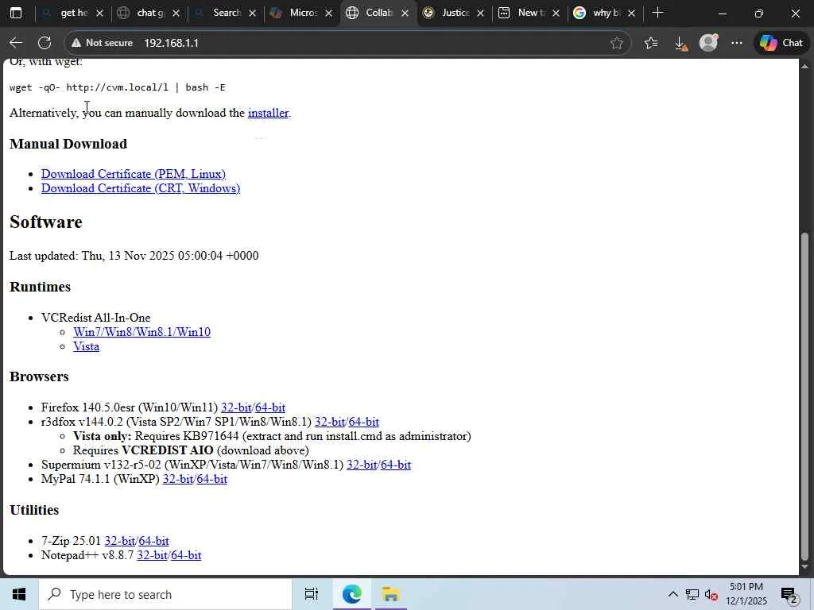This screenshot has width=814, height=610.
Task: Download MyPal 74.1.1 64-bit
Action: (x=211, y=479)
